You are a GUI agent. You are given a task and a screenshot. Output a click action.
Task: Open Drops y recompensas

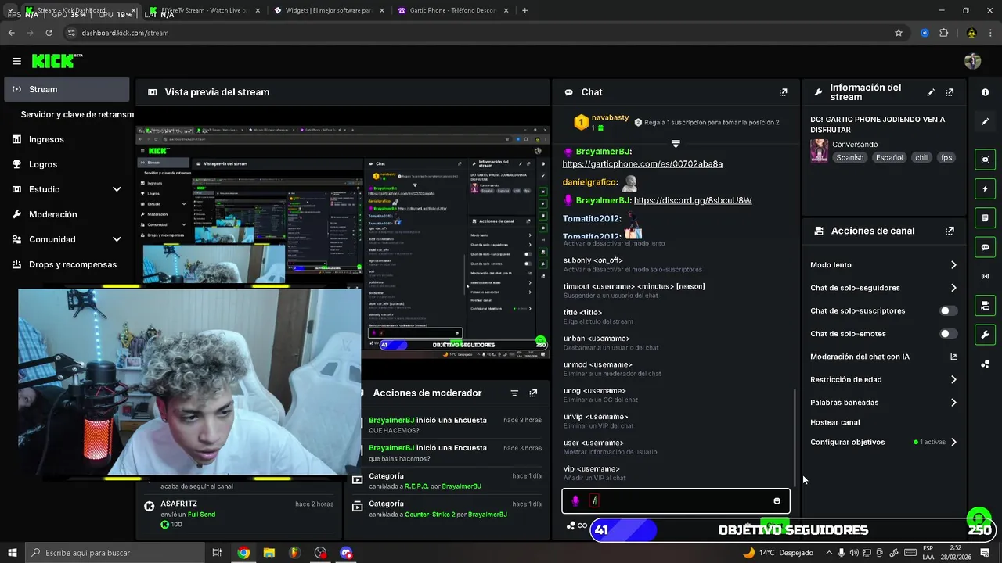pos(67,264)
